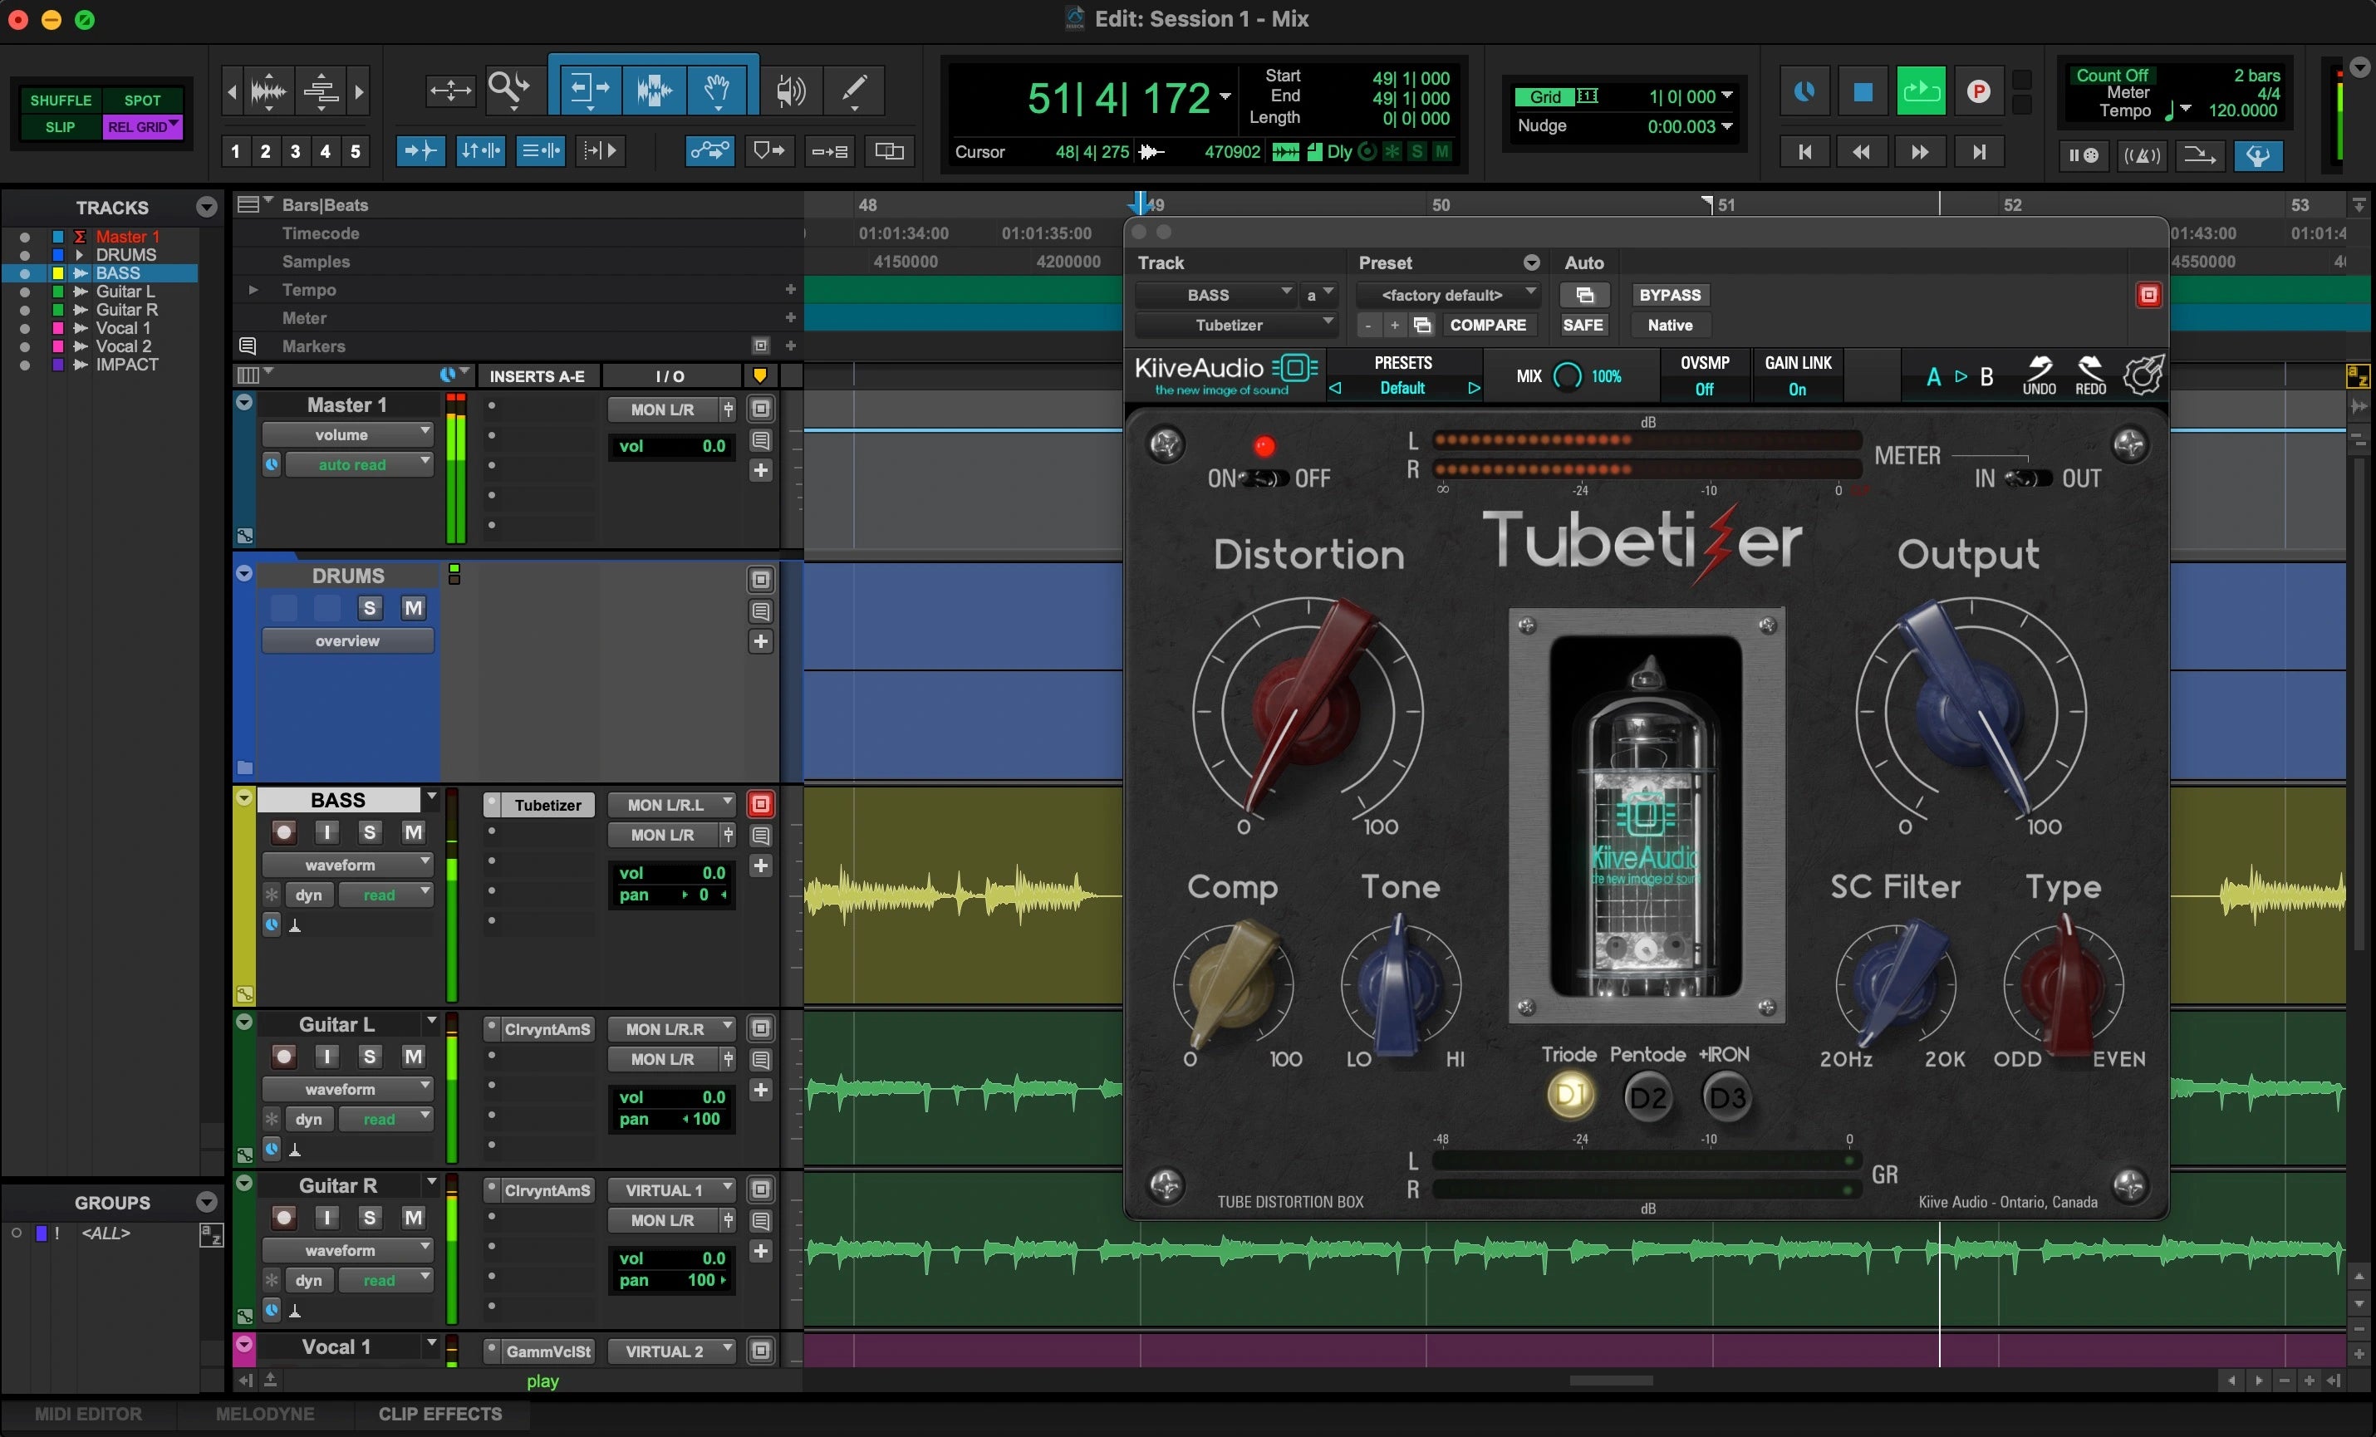Switch to the MELODYNE tab
This screenshot has height=1437, width=2376.
(264, 1414)
